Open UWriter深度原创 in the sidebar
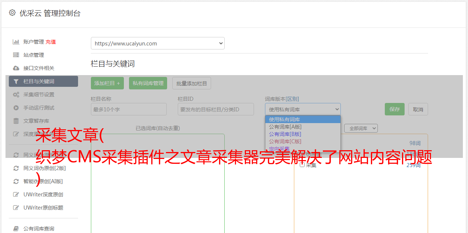This screenshot has width=468, height=233. click(x=43, y=195)
